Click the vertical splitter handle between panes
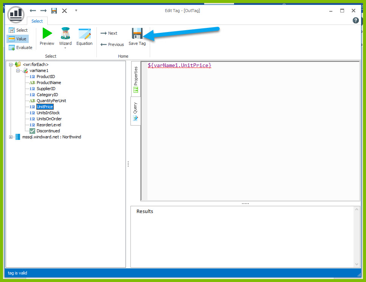This screenshot has height=282, width=366. 128,164
